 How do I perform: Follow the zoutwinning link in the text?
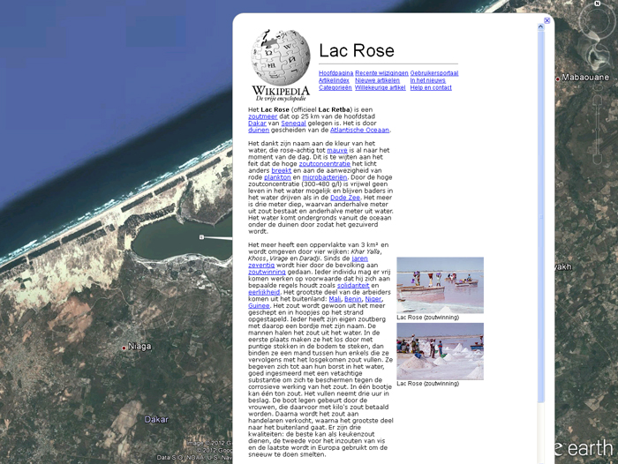coord(267,272)
